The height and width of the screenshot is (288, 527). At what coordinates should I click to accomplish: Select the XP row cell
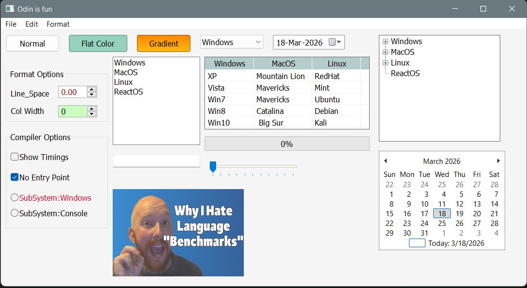230,76
